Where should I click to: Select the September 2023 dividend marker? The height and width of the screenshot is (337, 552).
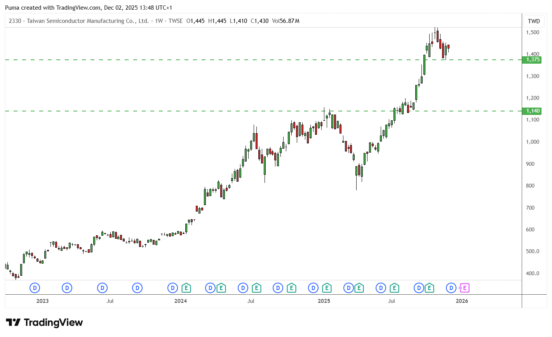(138, 288)
